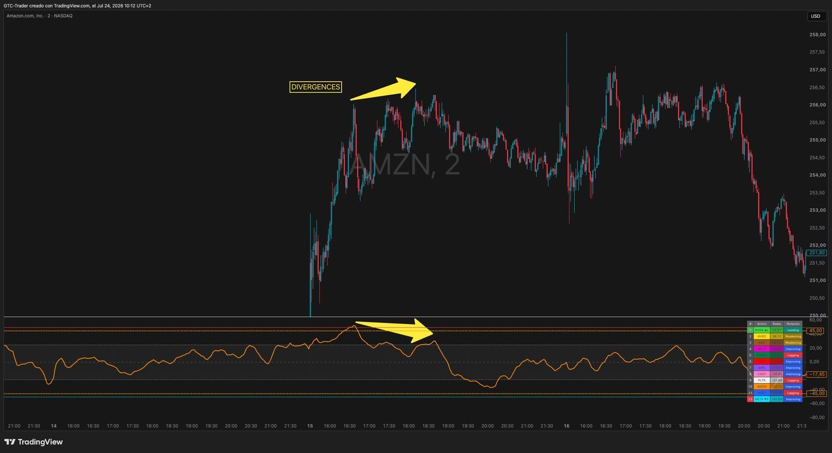
Task: Click row number 12 in rotation table
Action: (750, 399)
